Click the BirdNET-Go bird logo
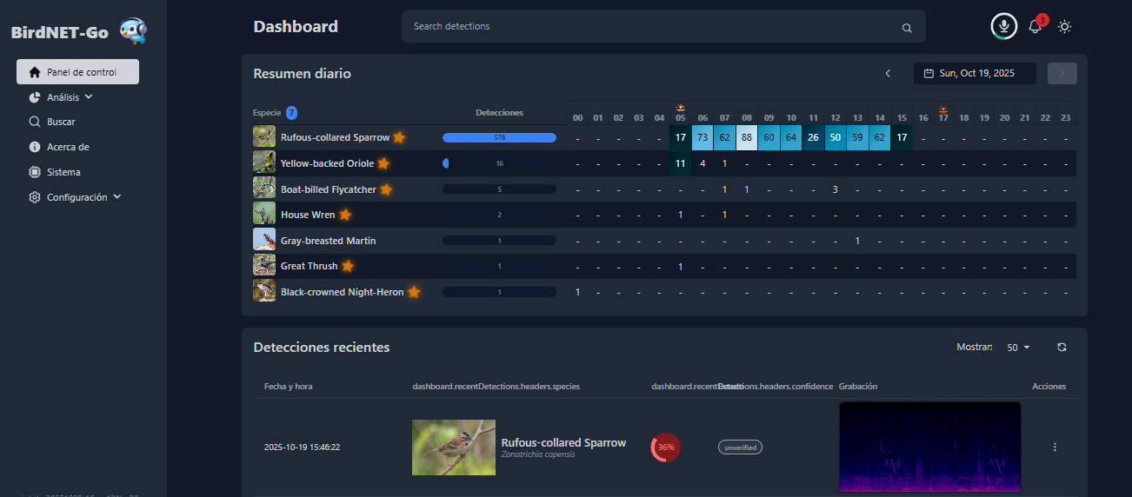Screen dimensions: 1132x497 [133, 31]
